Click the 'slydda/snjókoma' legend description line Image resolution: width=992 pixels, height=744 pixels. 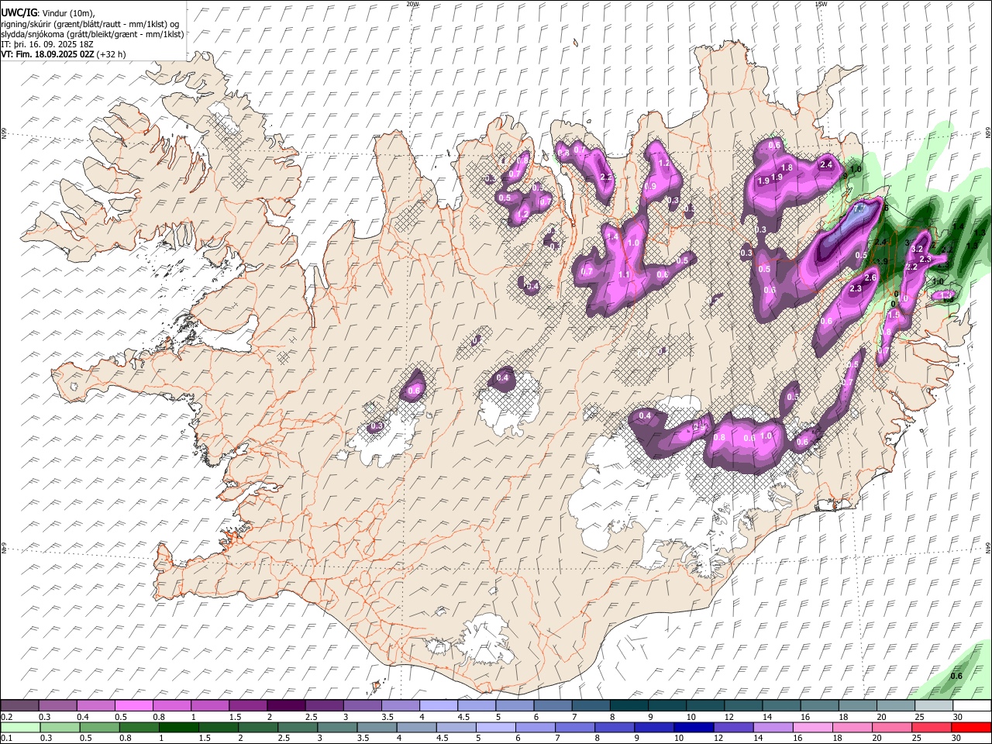(x=92, y=34)
